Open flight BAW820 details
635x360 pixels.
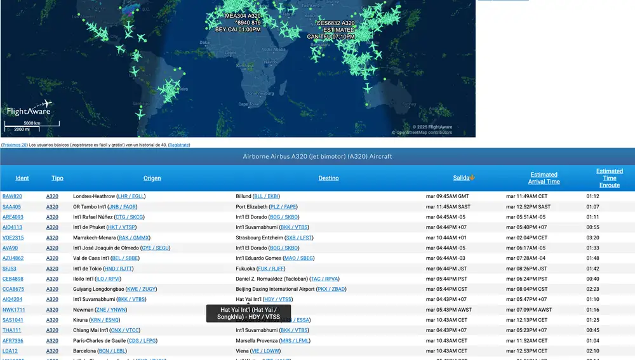pos(12,196)
